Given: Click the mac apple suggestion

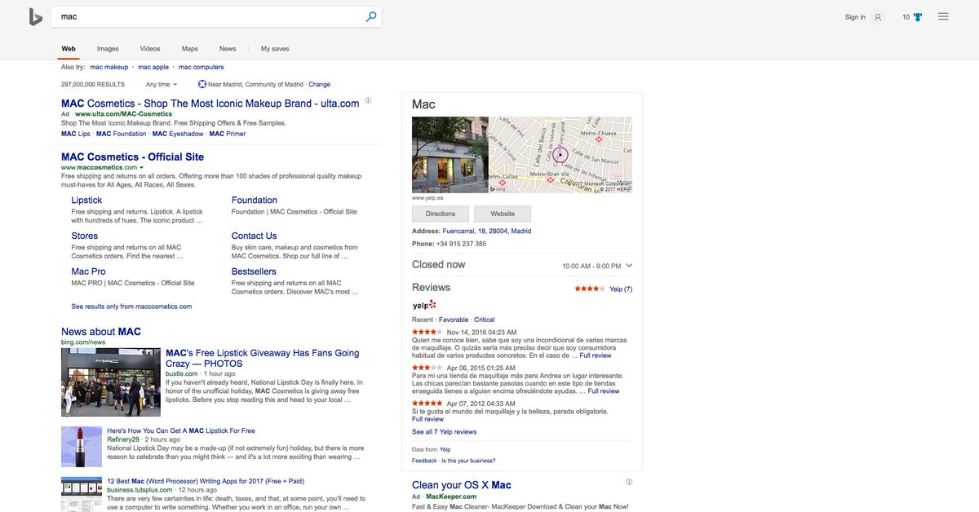Looking at the screenshot, I should coord(153,67).
